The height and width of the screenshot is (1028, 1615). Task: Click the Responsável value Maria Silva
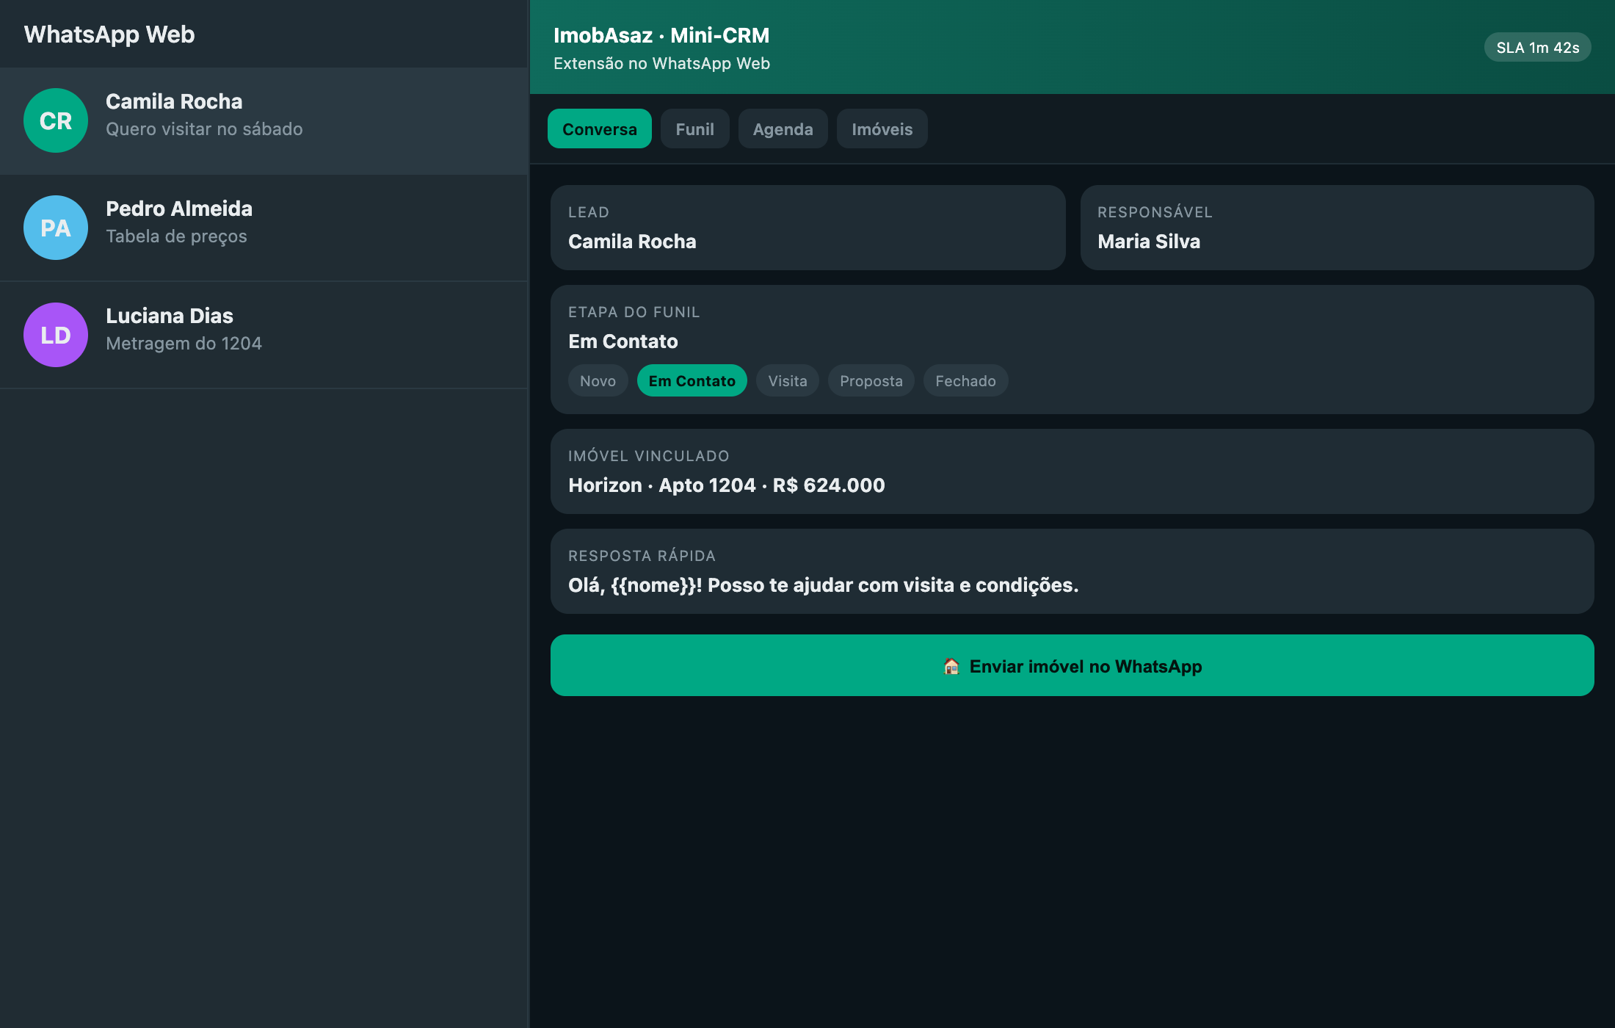[x=1149, y=242]
